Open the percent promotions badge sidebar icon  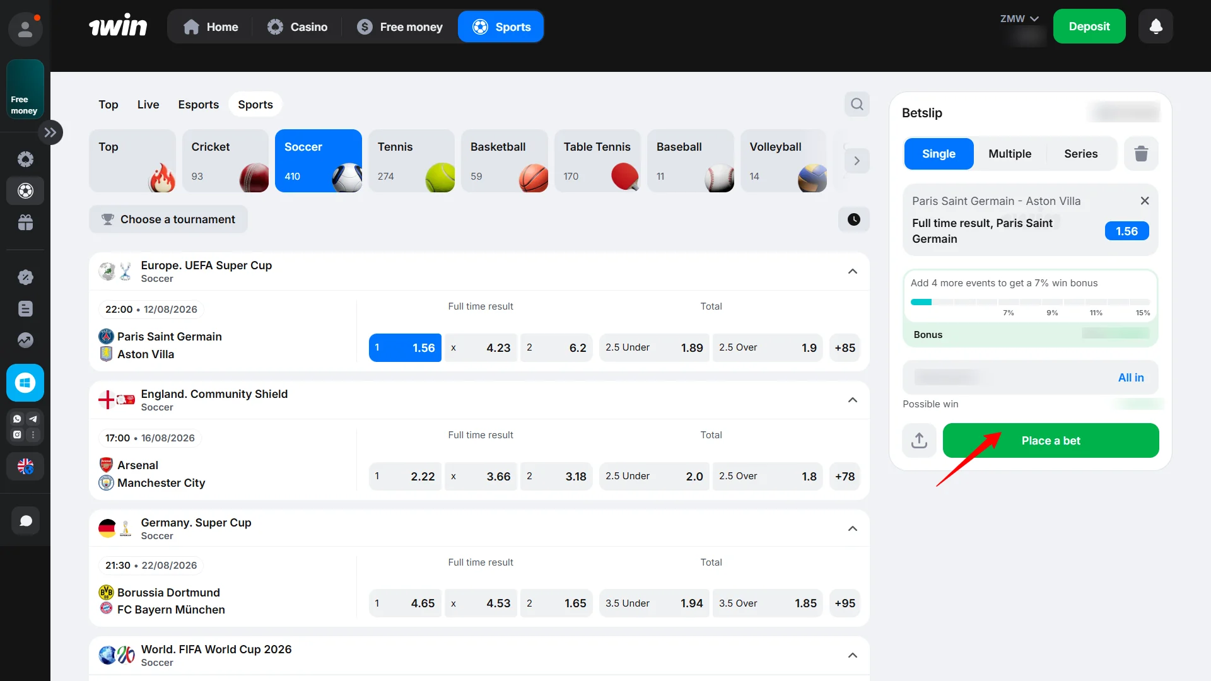click(25, 277)
